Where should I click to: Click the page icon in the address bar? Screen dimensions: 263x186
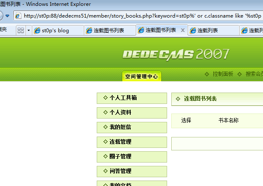pos(18,16)
